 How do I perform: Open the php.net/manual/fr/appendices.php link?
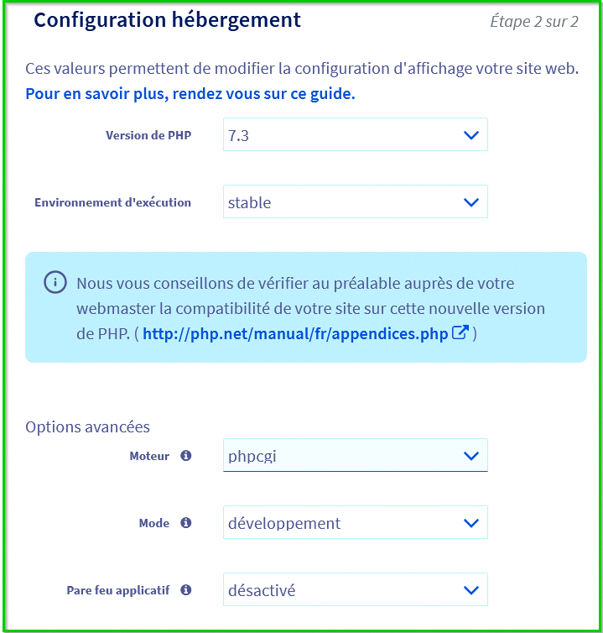(x=295, y=334)
